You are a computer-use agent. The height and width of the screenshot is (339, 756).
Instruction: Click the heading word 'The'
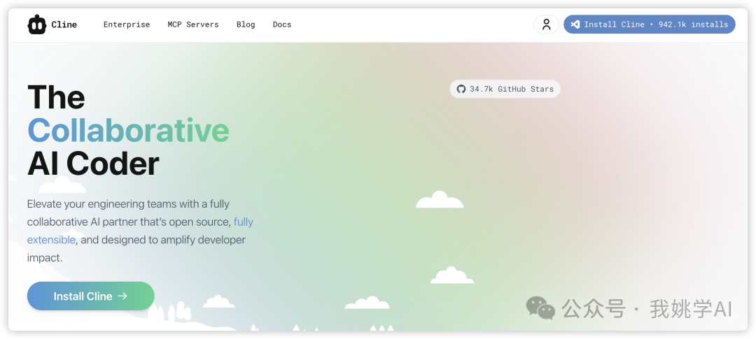(57, 96)
